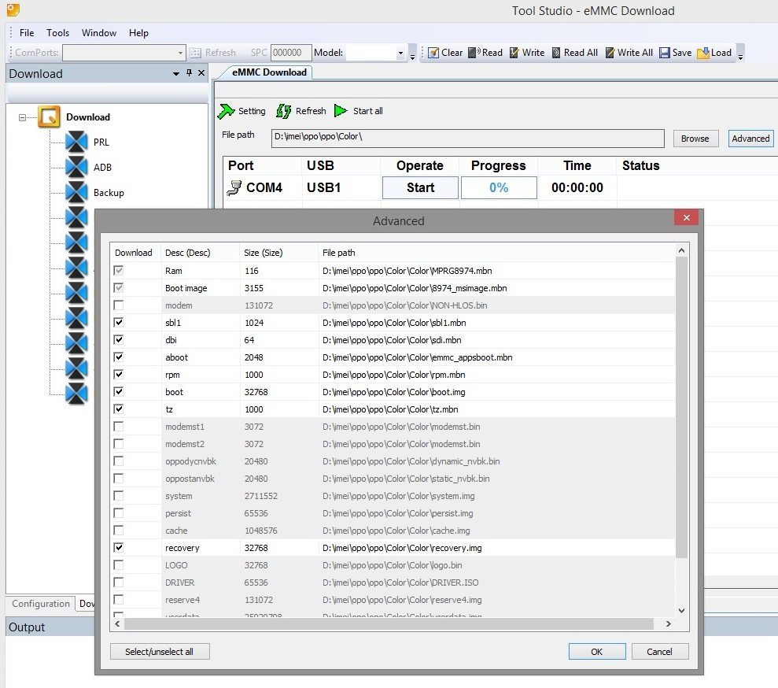Collapse the Download tree node
The width and height of the screenshot is (778, 688).
coord(23,117)
